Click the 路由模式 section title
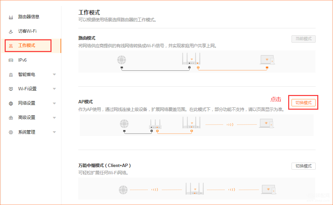Screen dimensions: 333x205 pos(87,38)
